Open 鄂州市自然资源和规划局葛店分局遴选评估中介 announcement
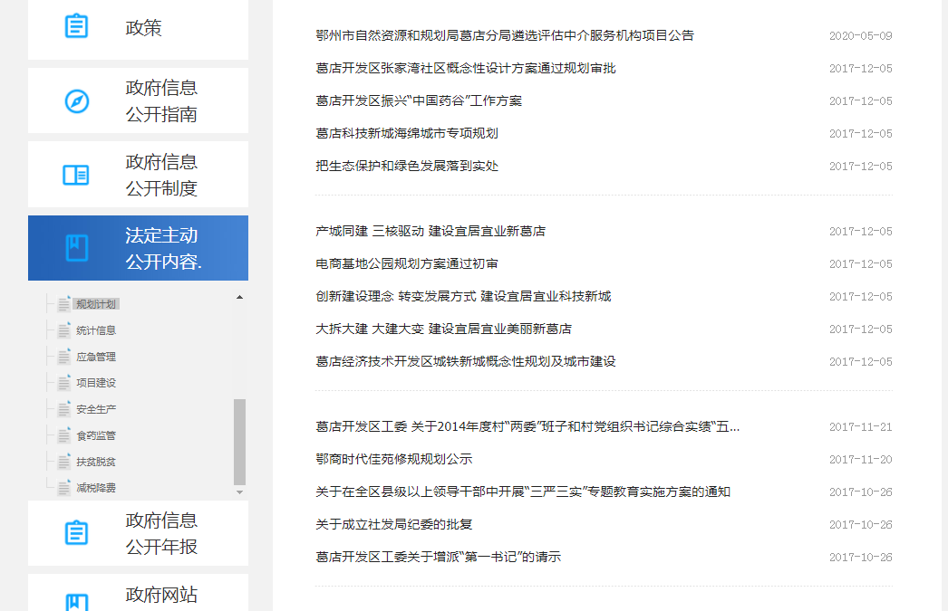948x611 pixels. (x=505, y=35)
